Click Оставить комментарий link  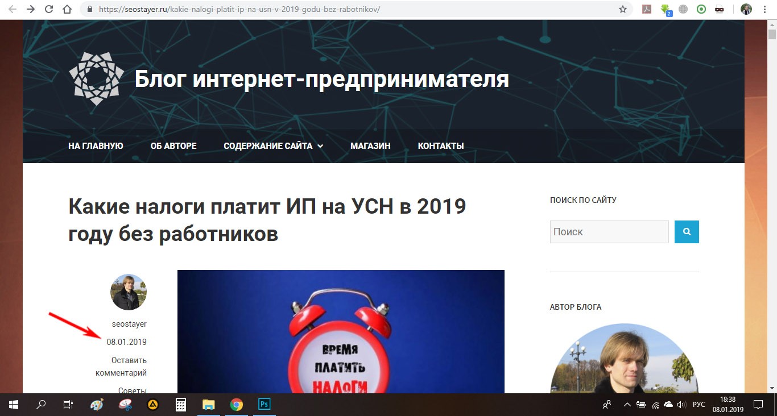coord(121,367)
